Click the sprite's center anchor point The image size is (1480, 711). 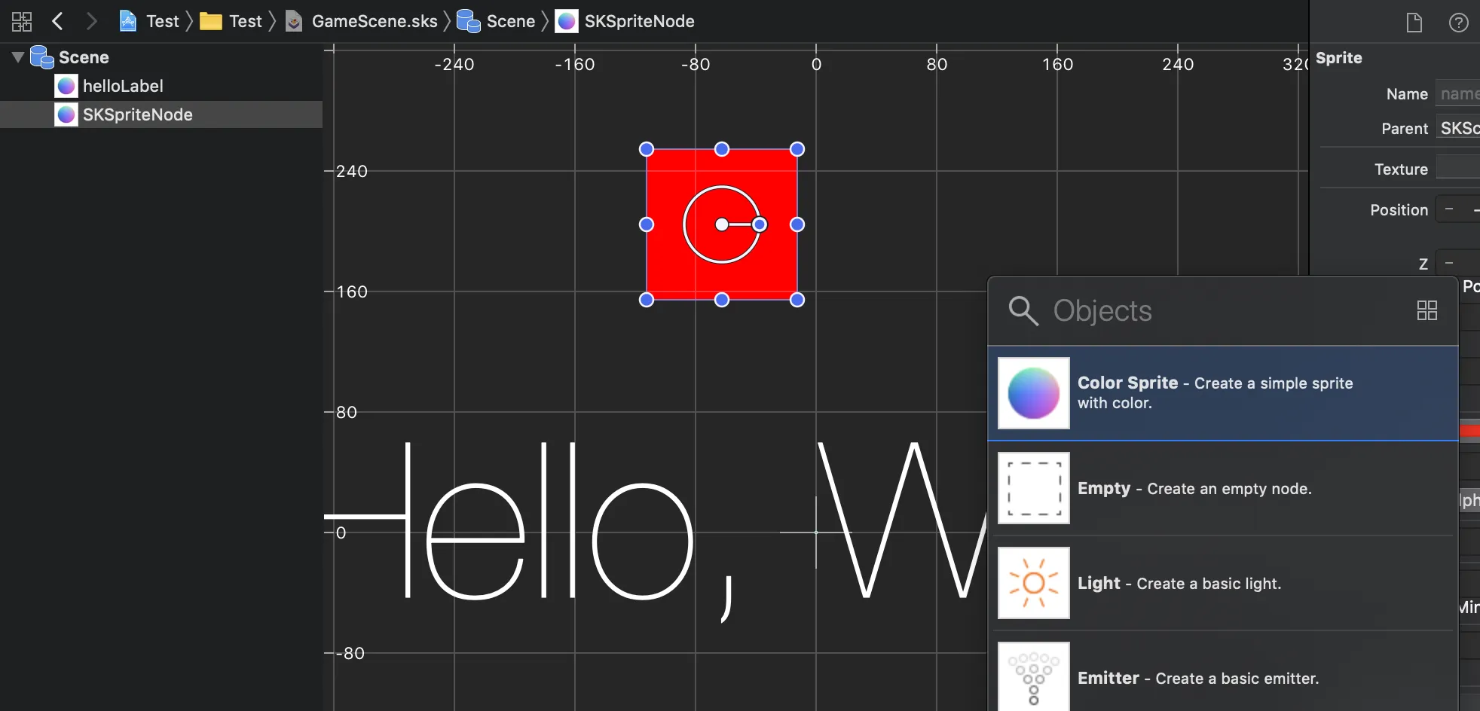pyautogui.click(x=722, y=224)
